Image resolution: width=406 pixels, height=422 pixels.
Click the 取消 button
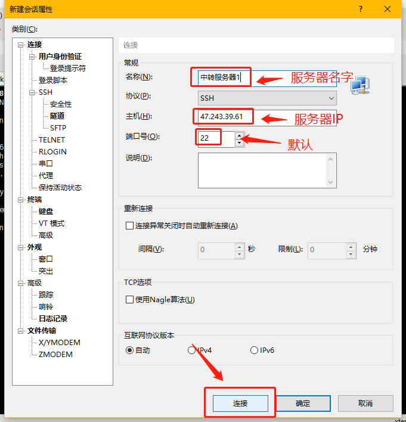click(365, 403)
